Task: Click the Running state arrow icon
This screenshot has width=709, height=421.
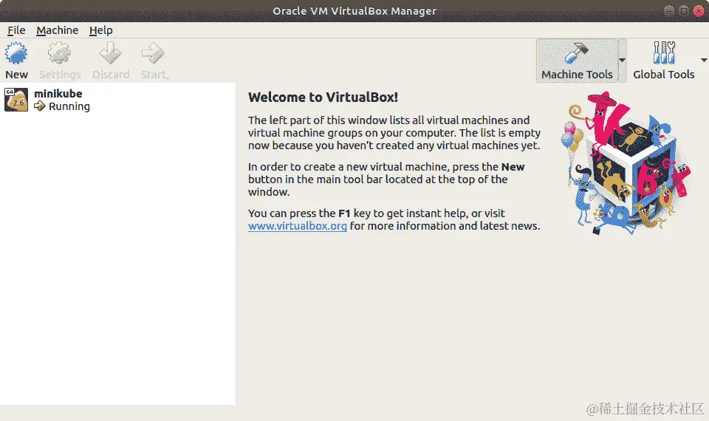Action: 40,106
